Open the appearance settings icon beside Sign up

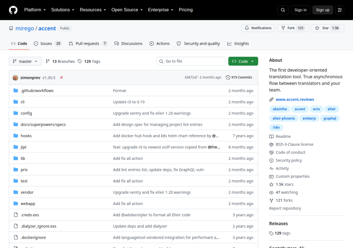[340, 10]
